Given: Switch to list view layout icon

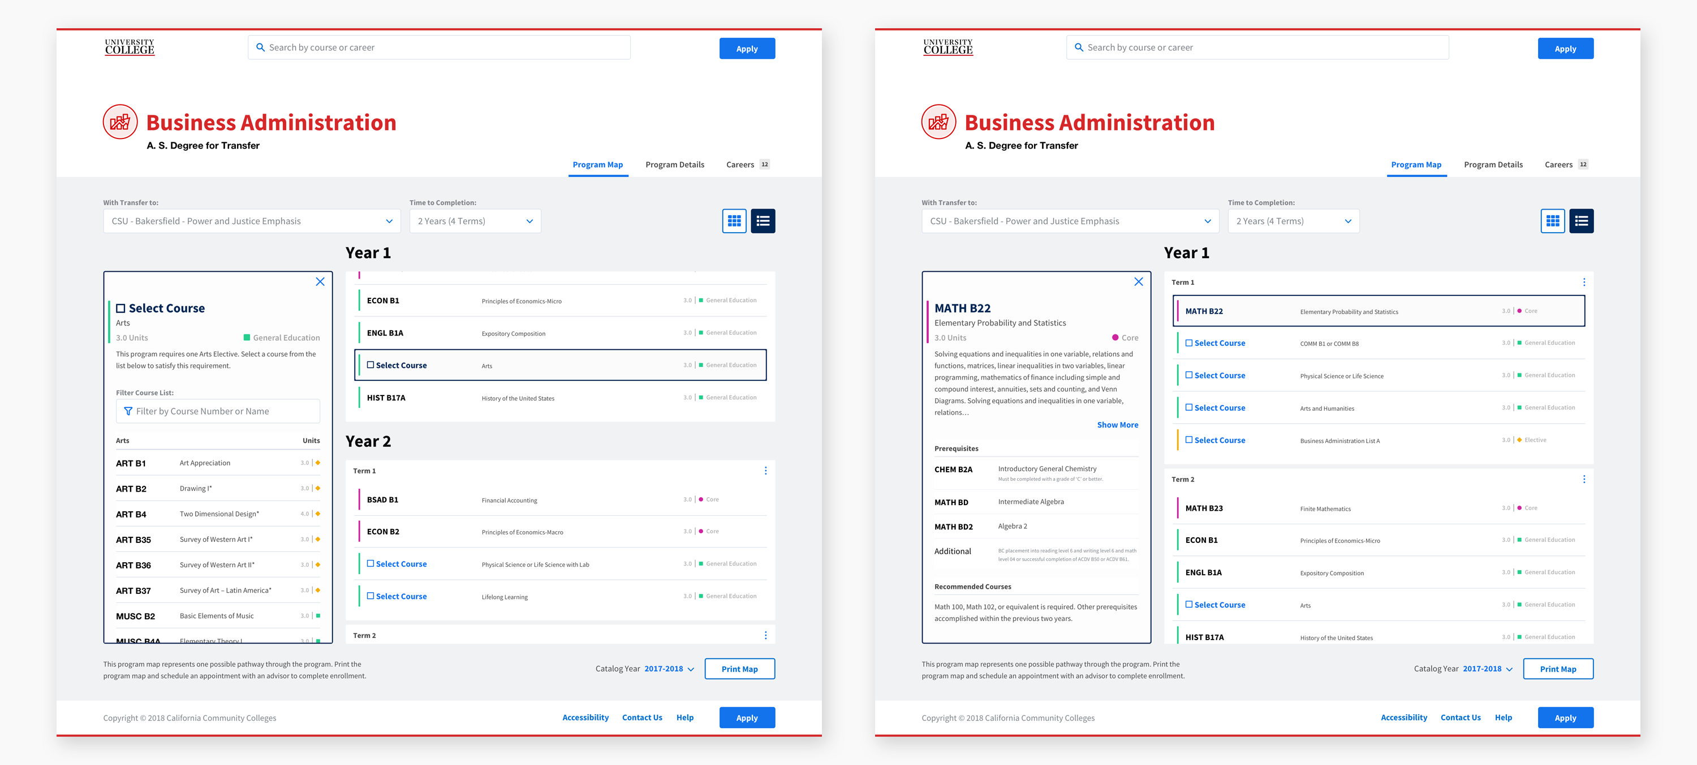Looking at the screenshot, I should [x=764, y=220].
